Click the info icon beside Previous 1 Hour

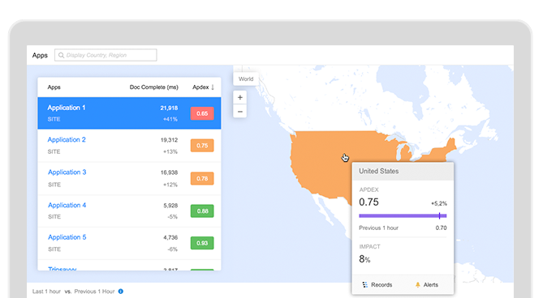[120, 292]
